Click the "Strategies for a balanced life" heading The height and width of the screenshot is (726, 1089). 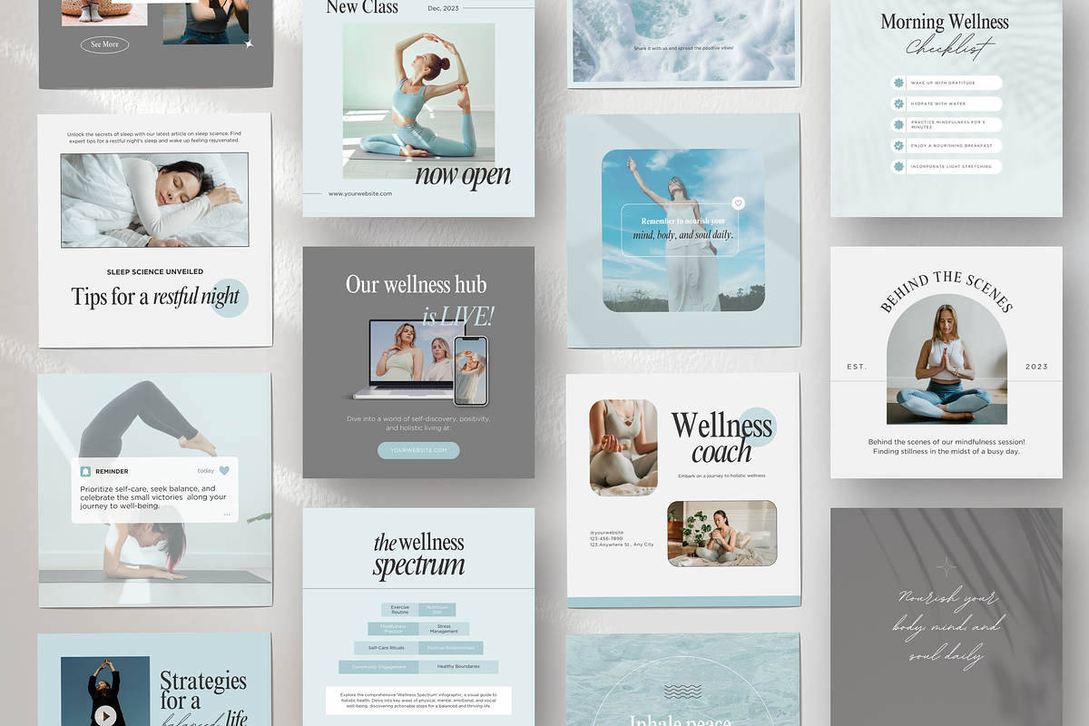pos(203,699)
